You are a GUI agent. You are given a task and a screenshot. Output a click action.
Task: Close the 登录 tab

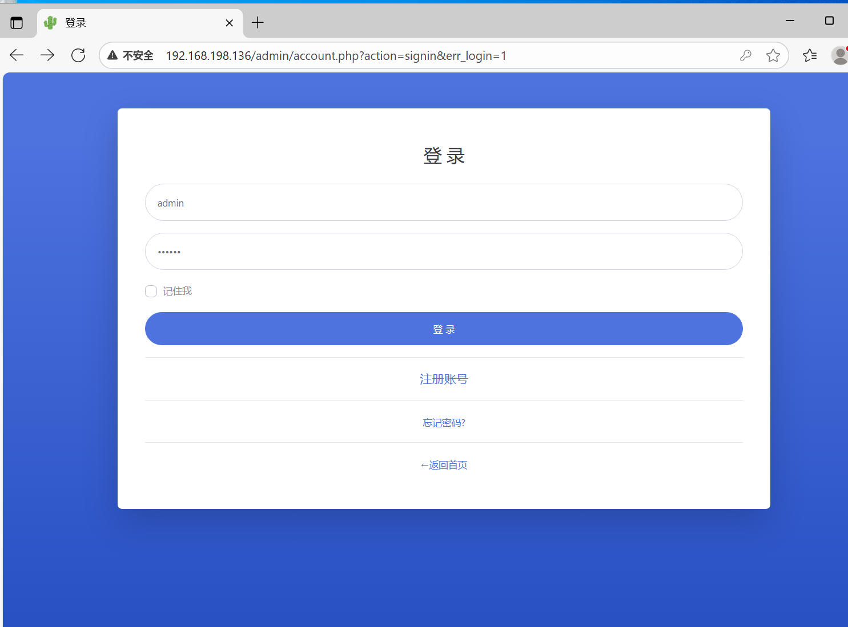[x=229, y=23]
